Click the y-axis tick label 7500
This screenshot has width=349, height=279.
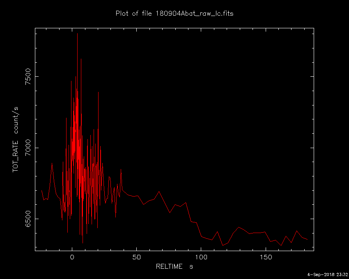pos(28,77)
